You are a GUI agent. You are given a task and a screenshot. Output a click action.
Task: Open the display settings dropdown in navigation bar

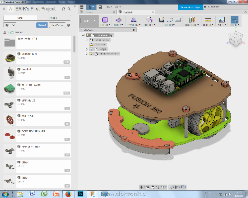coord(171,187)
